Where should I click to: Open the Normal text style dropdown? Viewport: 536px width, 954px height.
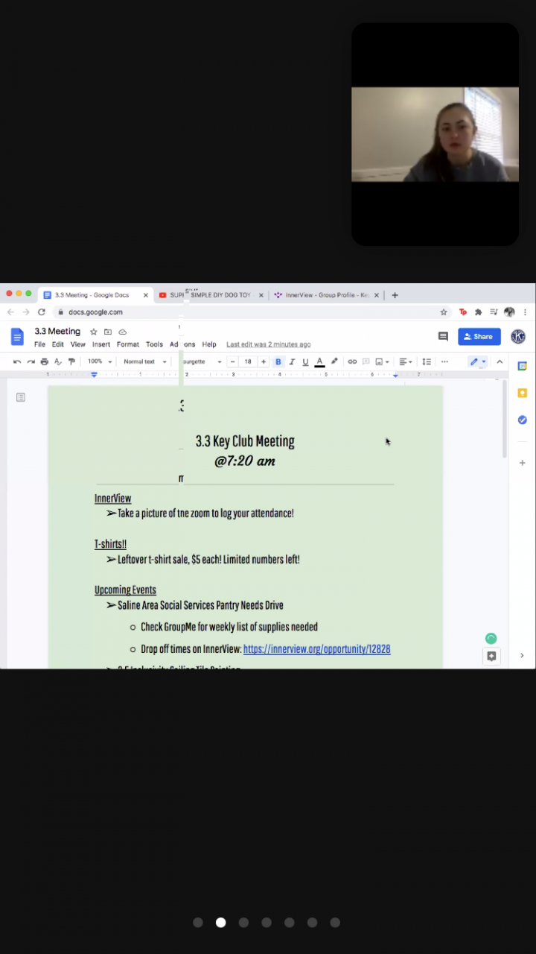tap(144, 361)
